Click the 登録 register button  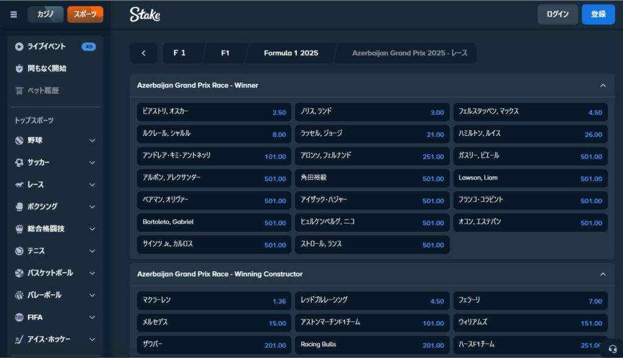pos(598,15)
